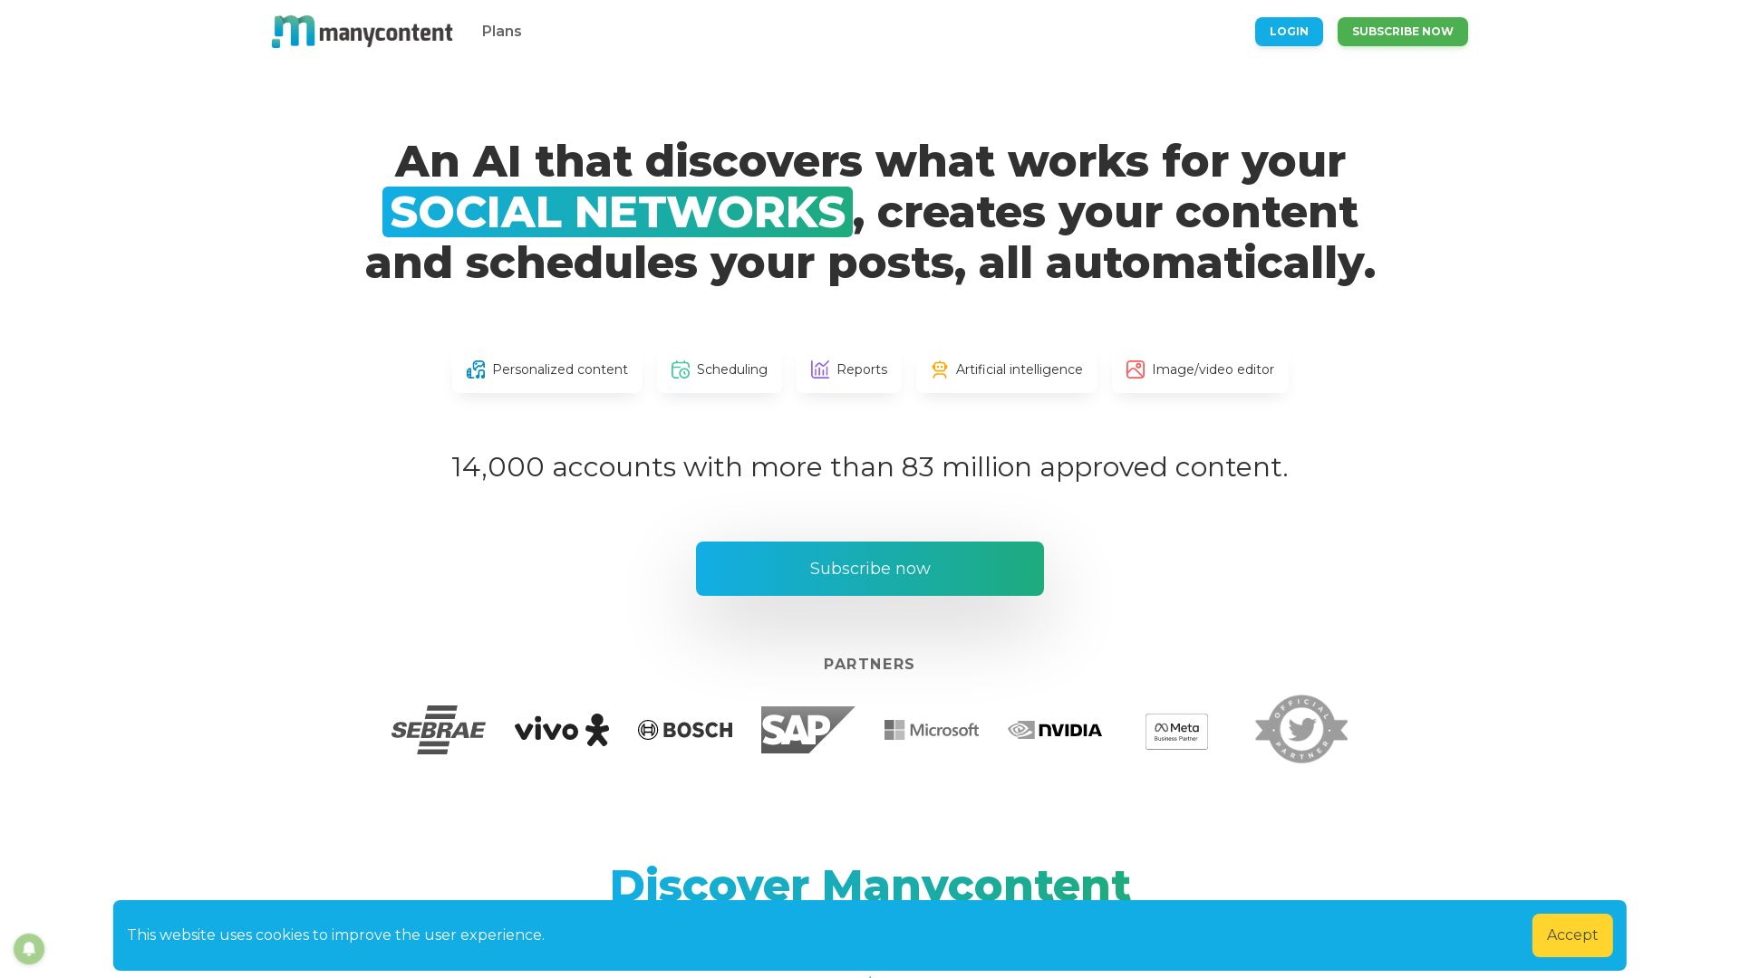Screen dimensions: 1740x978
Task: Click the Accept cookies button
Action: click(1571, 935)
